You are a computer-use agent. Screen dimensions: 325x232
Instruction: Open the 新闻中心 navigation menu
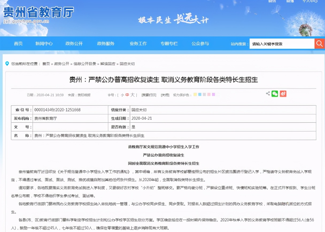pos(44,44)
